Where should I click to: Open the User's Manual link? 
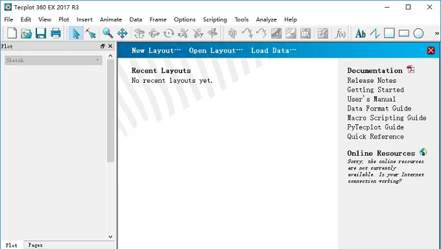[x=371, y=99]
